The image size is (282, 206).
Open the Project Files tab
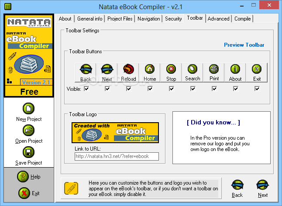coord(120,19)
